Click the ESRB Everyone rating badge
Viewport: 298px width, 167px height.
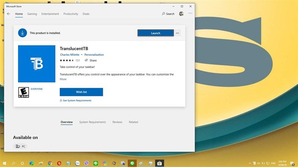pyautogui.click(x=23, y=92)
